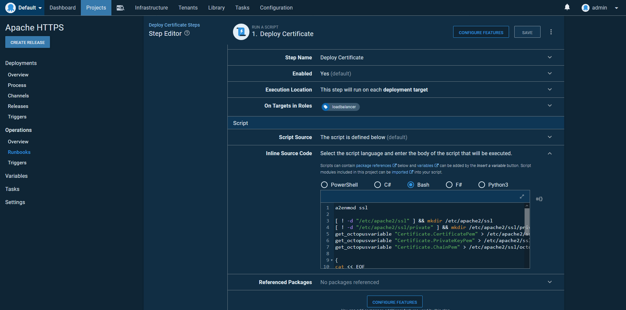This screenshot has width=626, height=310.
Task: Open Runbooks in the sidebar
Action: click(x=19, y=152)
